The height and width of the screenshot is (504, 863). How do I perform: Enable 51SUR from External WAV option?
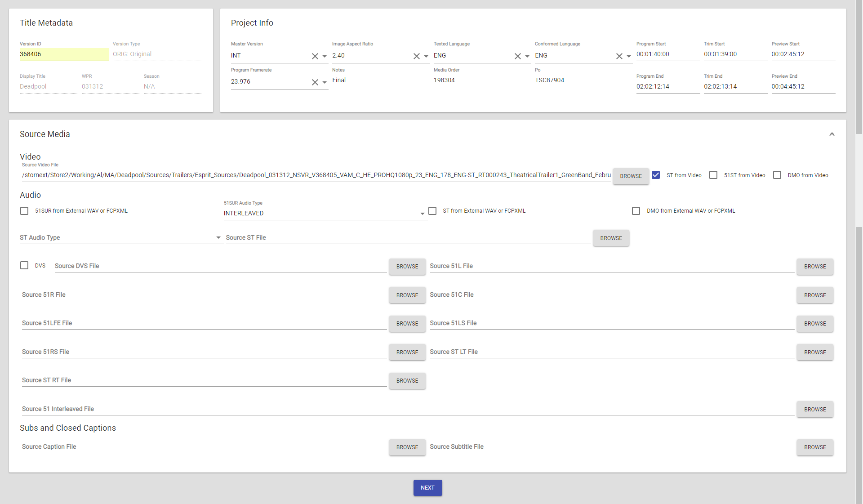24,211
